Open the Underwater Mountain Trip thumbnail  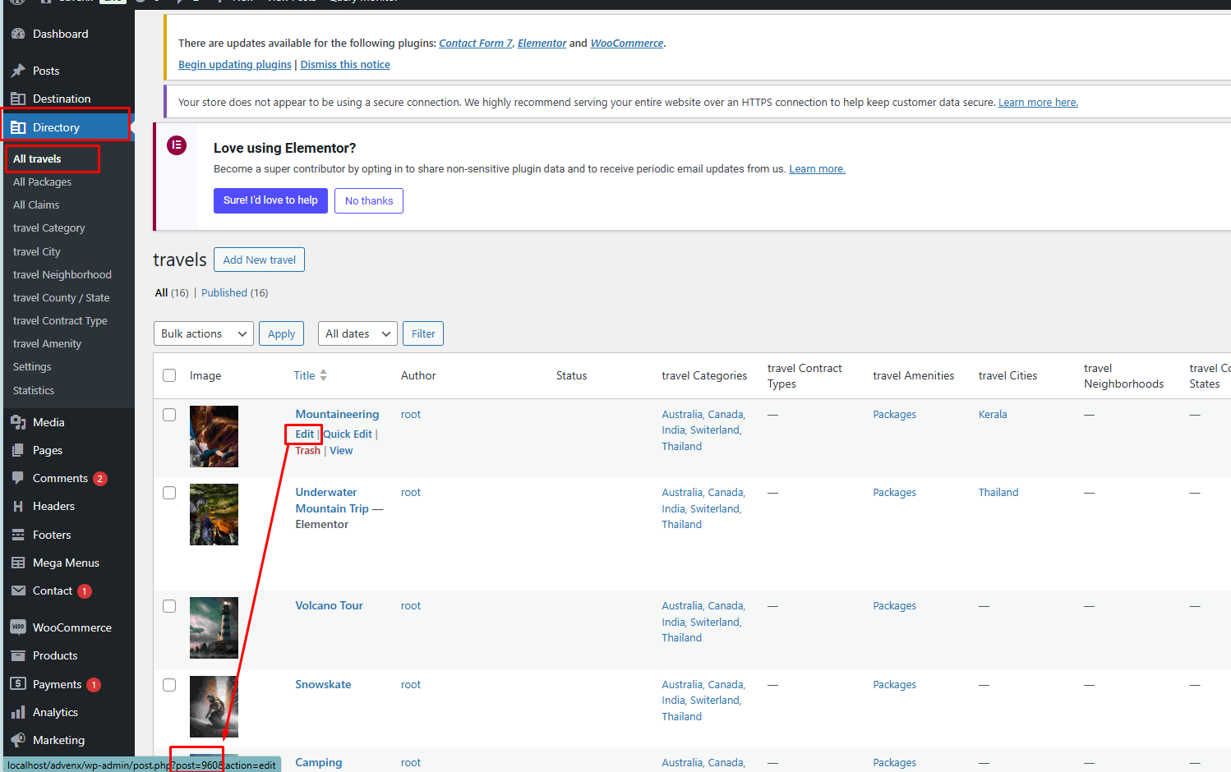214,514
